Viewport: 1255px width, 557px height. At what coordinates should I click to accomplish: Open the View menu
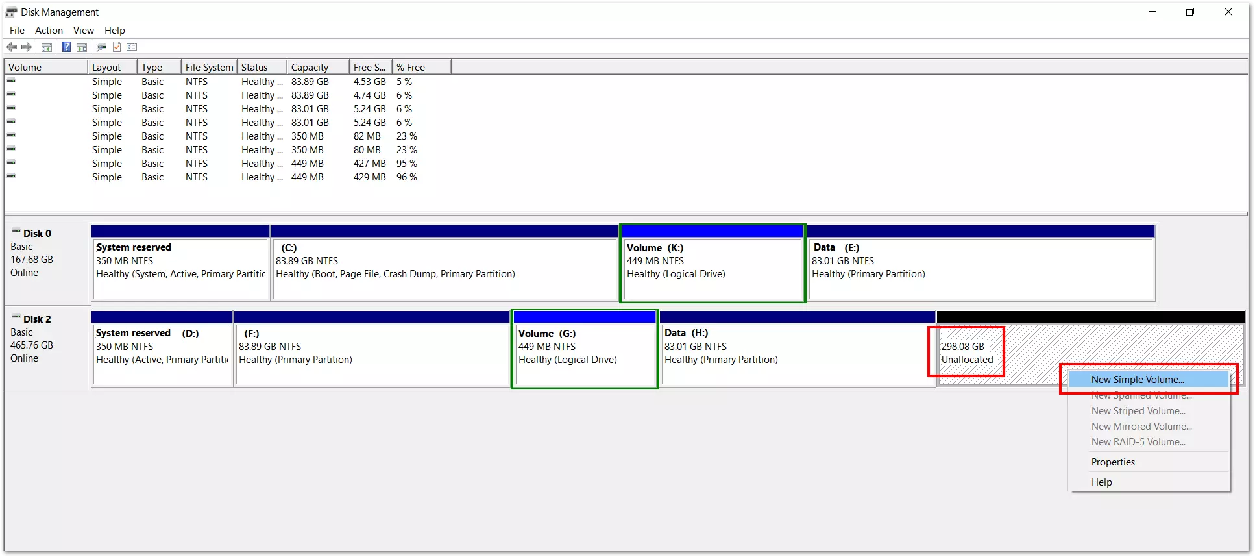[83, 31]
